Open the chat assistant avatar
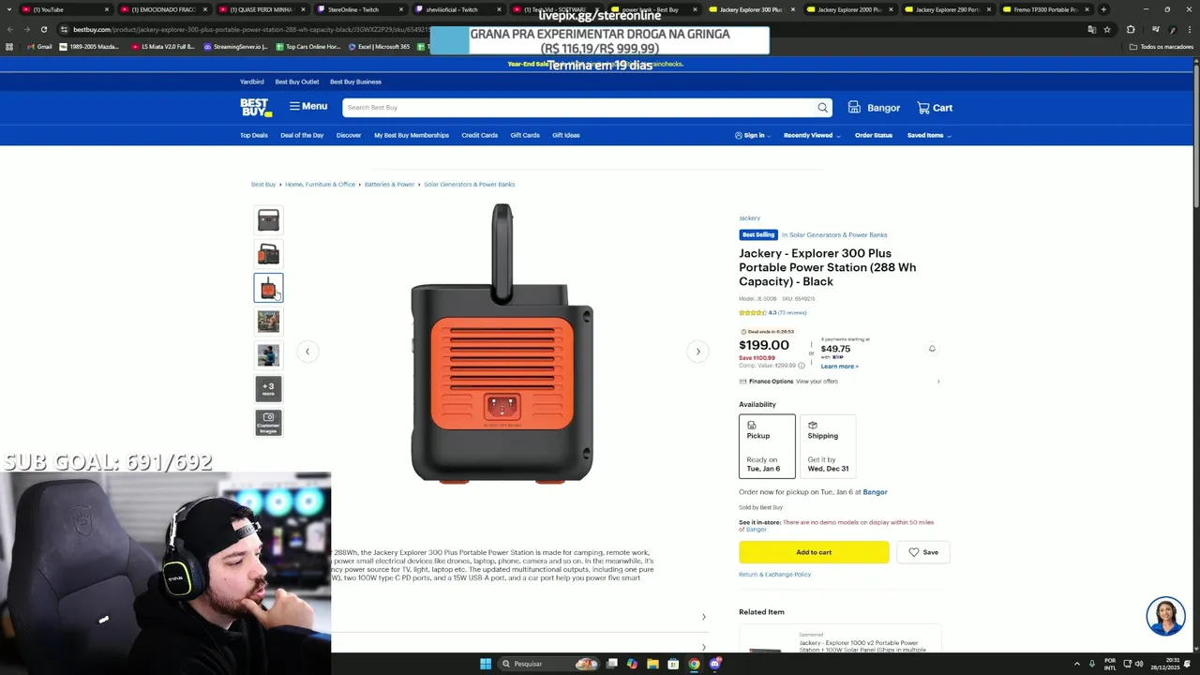 (x=1165, y=616)
